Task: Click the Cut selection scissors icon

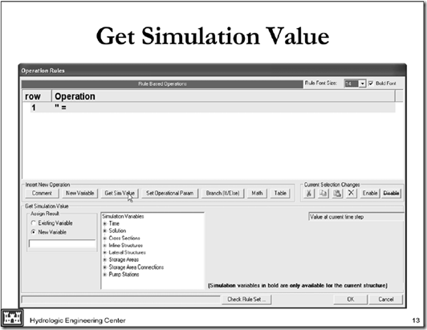Action: (309, 194)
